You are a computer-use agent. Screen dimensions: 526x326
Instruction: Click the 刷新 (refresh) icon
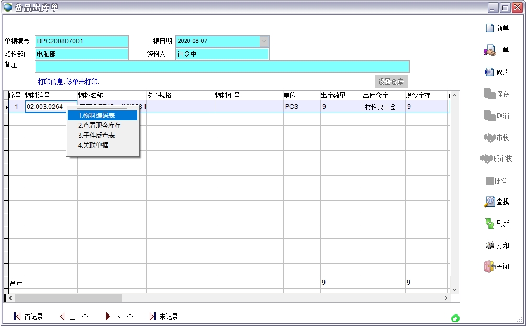(489, 223)
